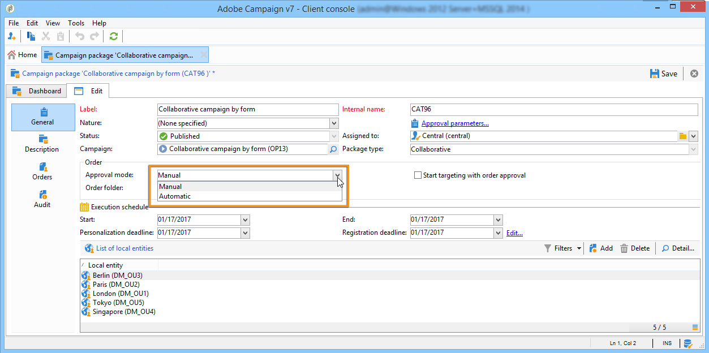
Task: Expand the Personalization deadline dropdown
Action: click(245, 233)
